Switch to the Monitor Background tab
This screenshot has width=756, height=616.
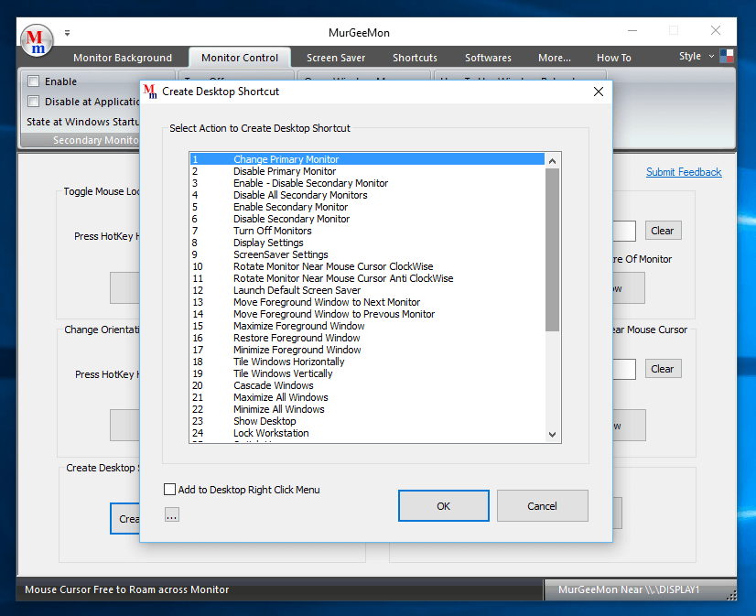pos(122,57)
